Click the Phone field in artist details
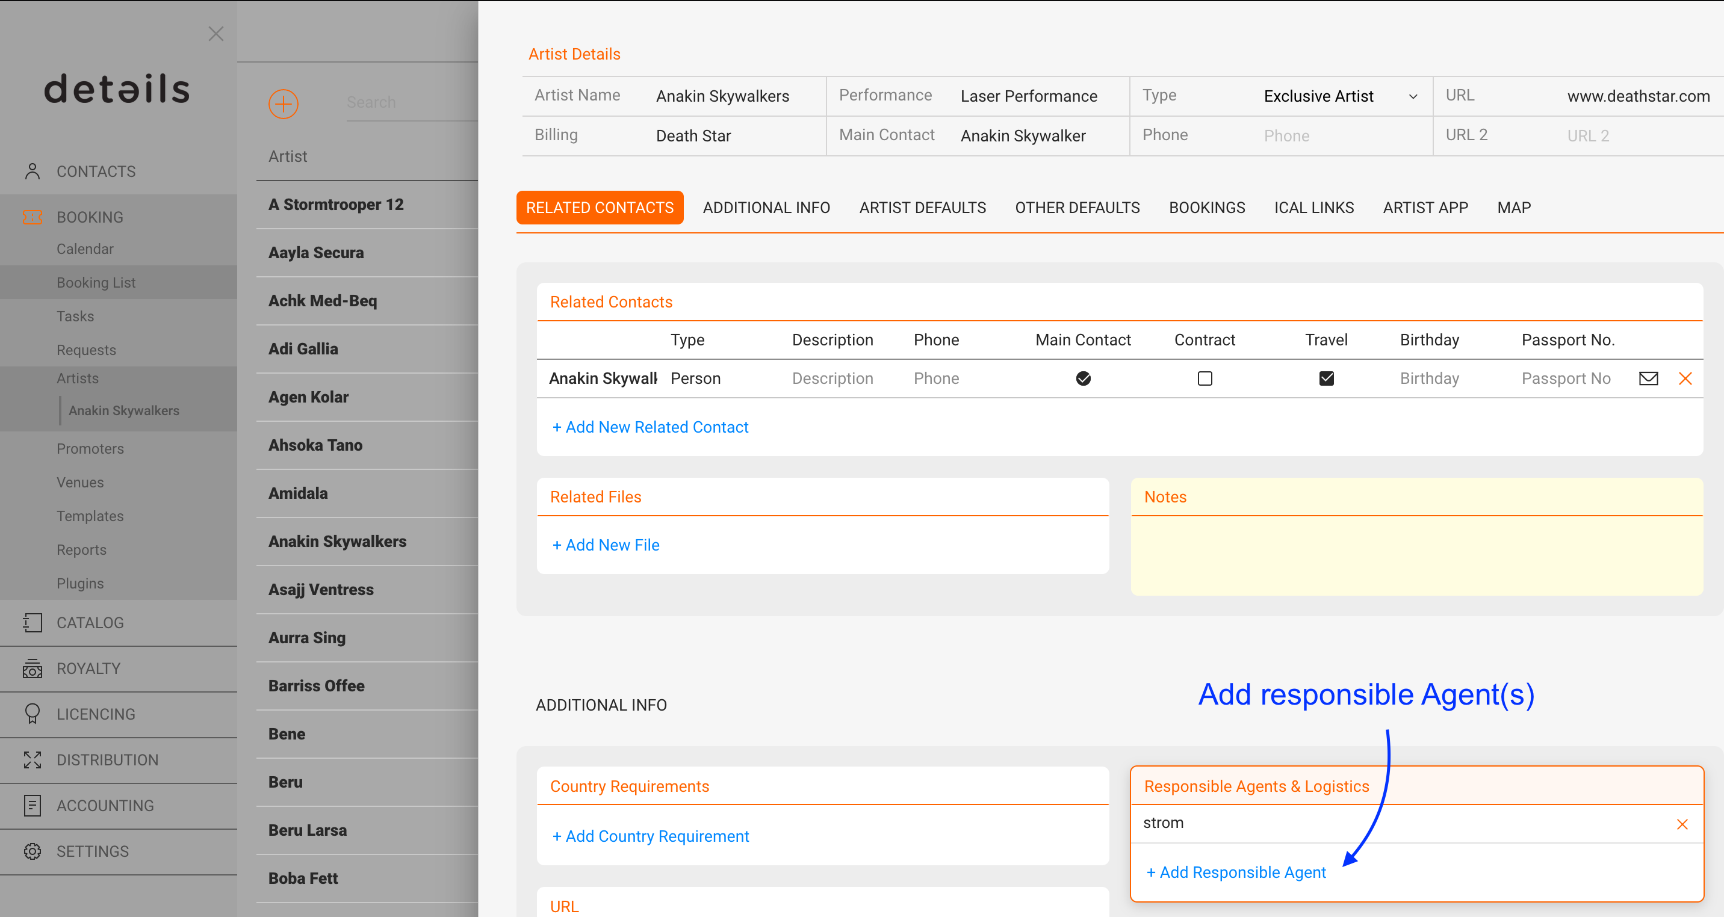This screenshot has height=917, width=1724. pyautogui.click(x=1344, y=136)
